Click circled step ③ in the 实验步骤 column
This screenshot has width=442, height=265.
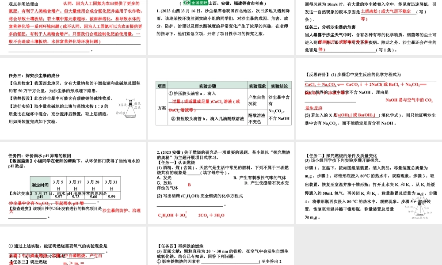tap(172, 119)
